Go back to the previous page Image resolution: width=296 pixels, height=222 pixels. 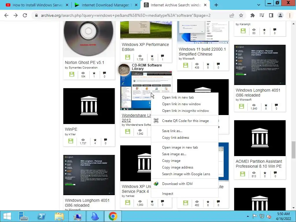coord(6,16)
